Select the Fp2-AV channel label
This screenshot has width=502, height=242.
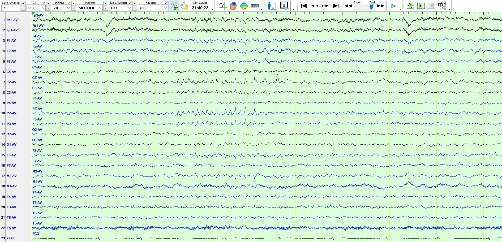[x=12, y=20]
